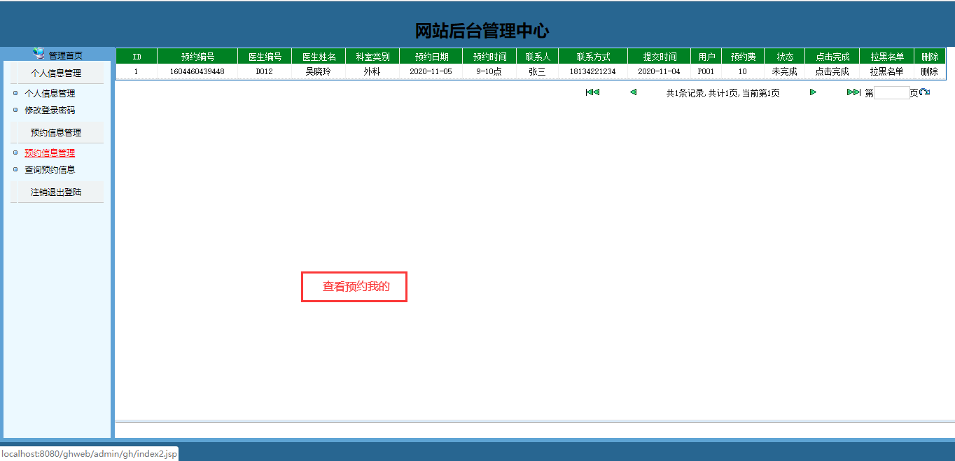
Task: Click time cell 9-10点
Action: 489,71
